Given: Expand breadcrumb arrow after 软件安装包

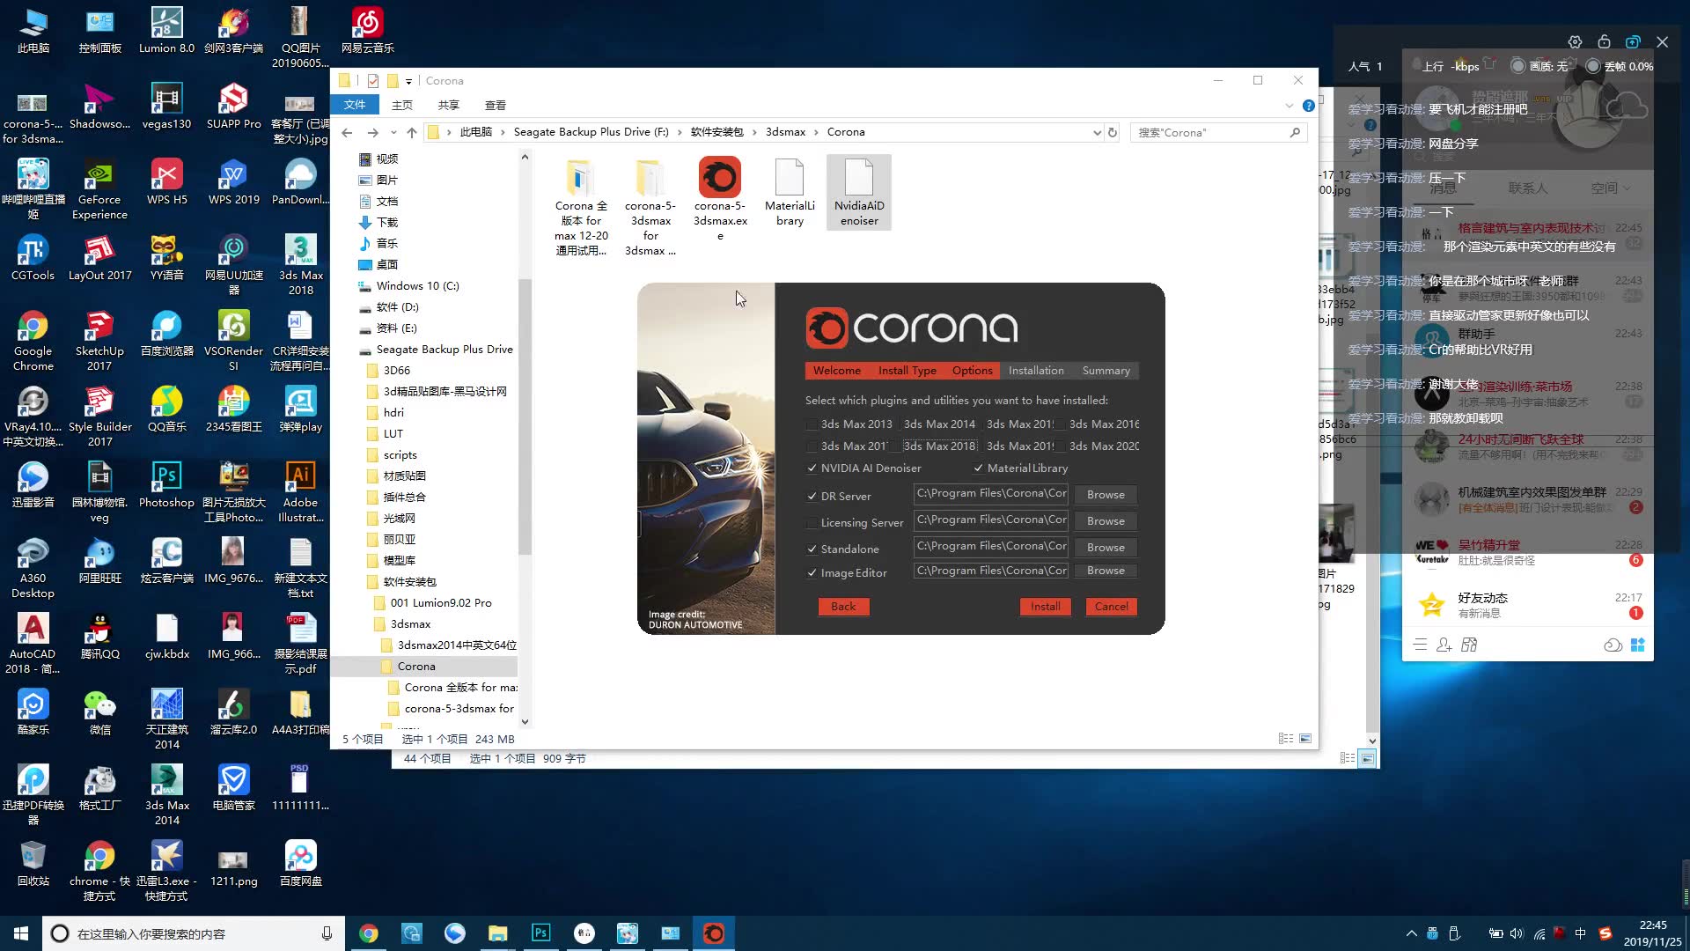Looking at the screenshot, I should point(754,132).
